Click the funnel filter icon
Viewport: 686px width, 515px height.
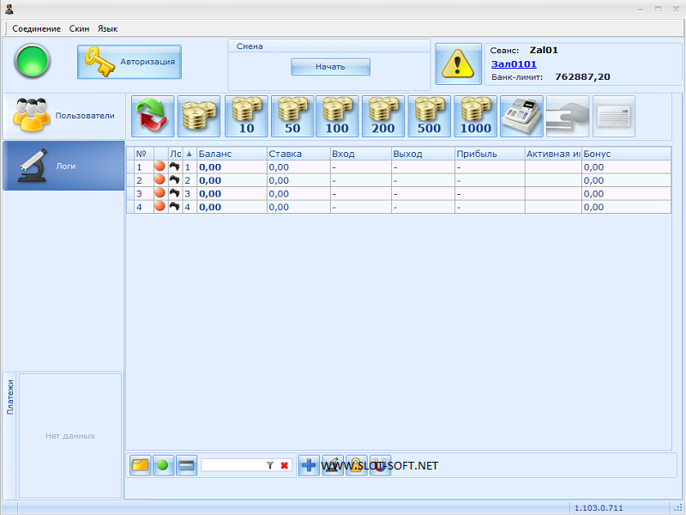pyautogui.click(x=270, y=465)
